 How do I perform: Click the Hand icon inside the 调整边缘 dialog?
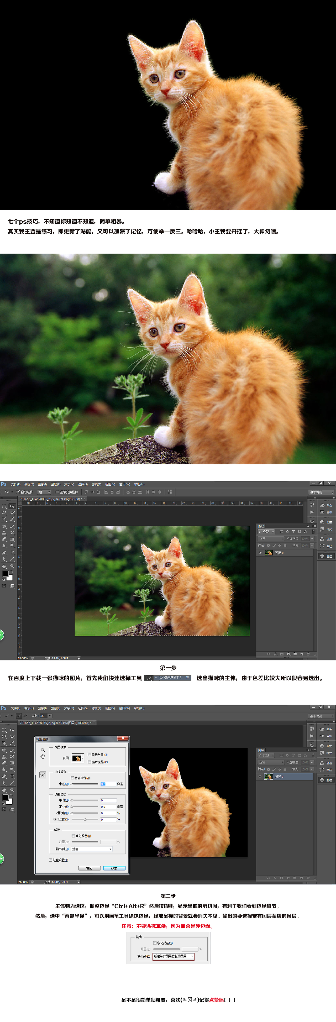point(43,757)
